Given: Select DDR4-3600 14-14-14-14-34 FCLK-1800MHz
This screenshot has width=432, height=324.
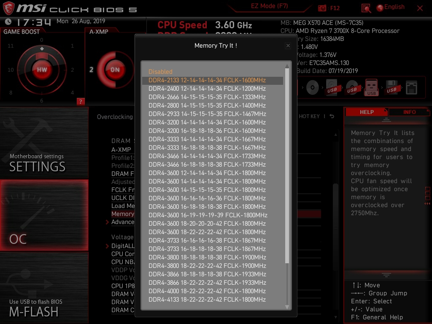Looking at the screenshot, I should pos(213,181).
